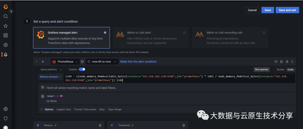Delete the Reduce expression B
Image resolution: width=303 pixels, height=129 pixels.
pos(100,125)
